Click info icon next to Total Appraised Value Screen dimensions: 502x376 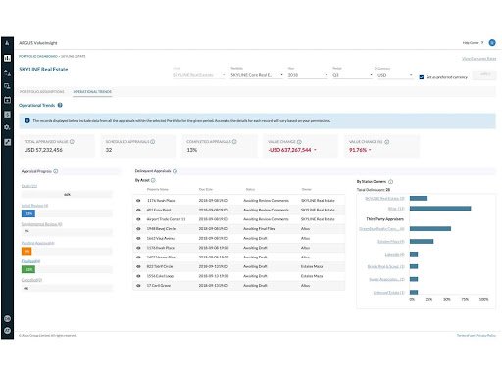(72, 142)
